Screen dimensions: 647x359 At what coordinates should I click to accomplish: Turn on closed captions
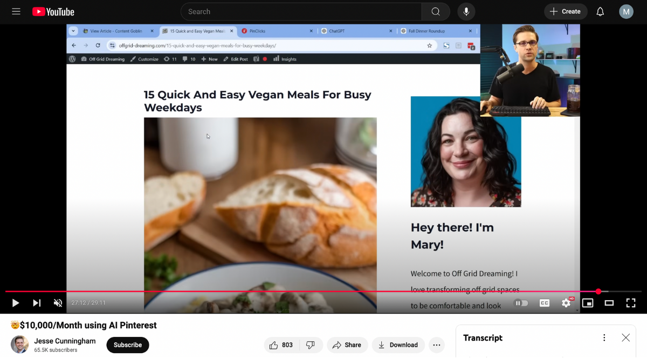545,303
